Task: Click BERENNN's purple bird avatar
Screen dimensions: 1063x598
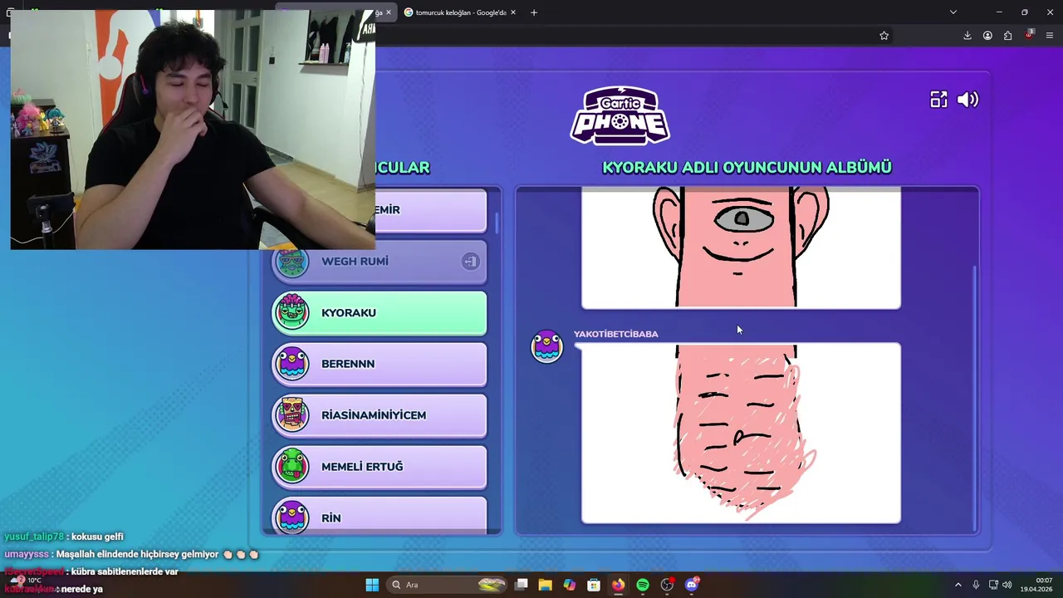Action: (291, 365)
